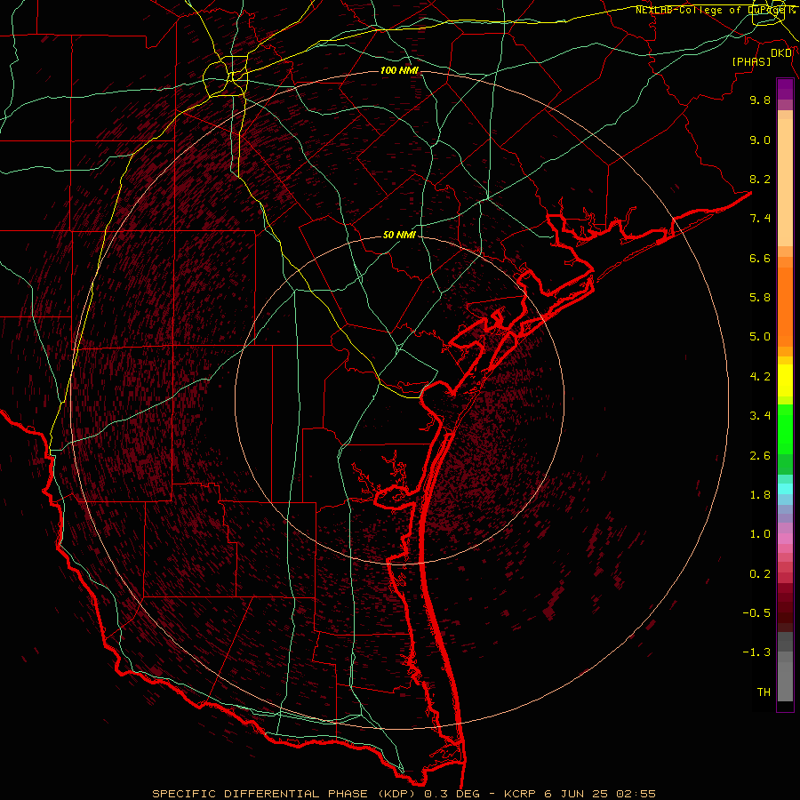Image resolution: width=800 pixels, height=800 pixels.
Task: Click the 9.0 legend value
Action: pos(760,140)
